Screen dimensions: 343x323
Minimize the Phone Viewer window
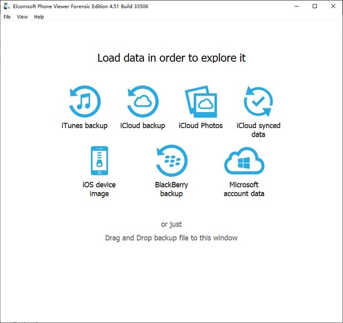click(x=297, y=6)
